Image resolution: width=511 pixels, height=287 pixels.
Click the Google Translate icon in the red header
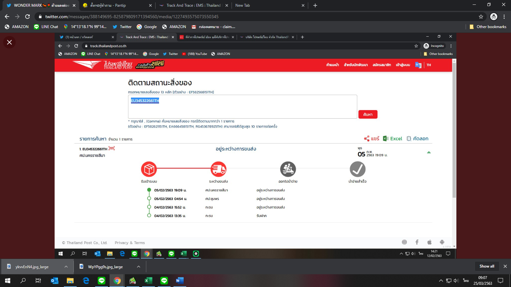[418, 65]
